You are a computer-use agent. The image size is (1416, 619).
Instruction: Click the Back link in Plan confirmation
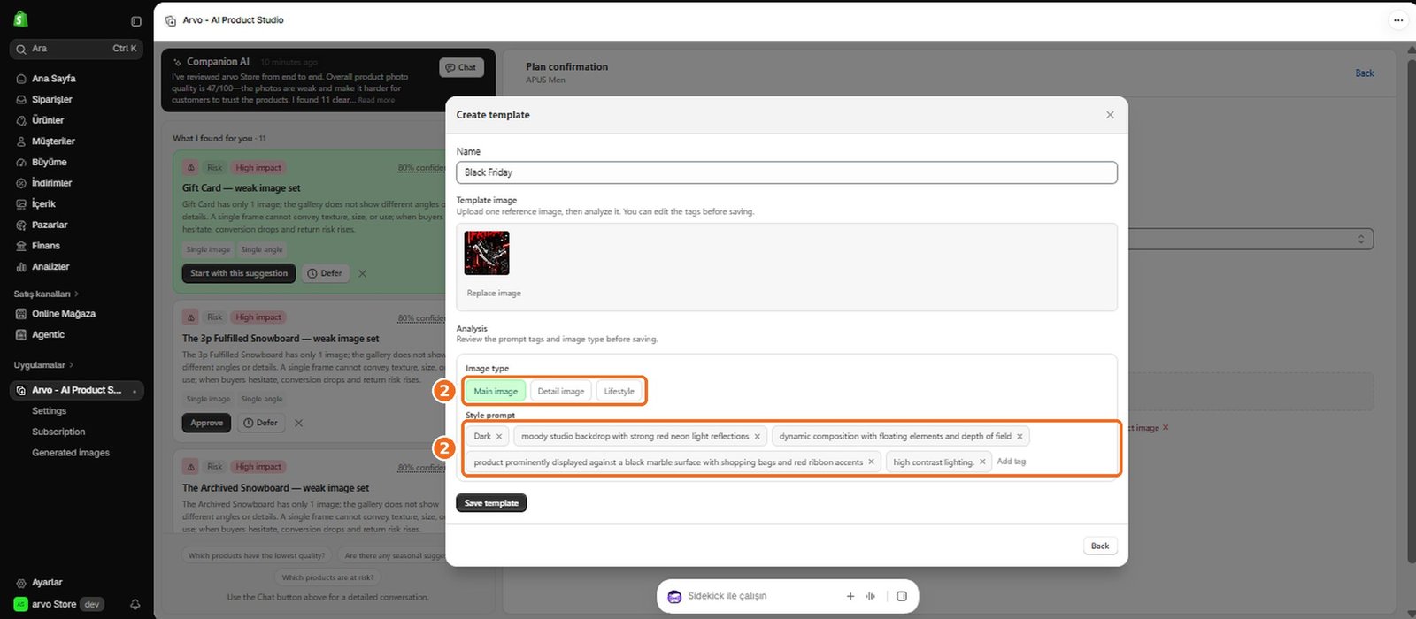click(1365, 73)
